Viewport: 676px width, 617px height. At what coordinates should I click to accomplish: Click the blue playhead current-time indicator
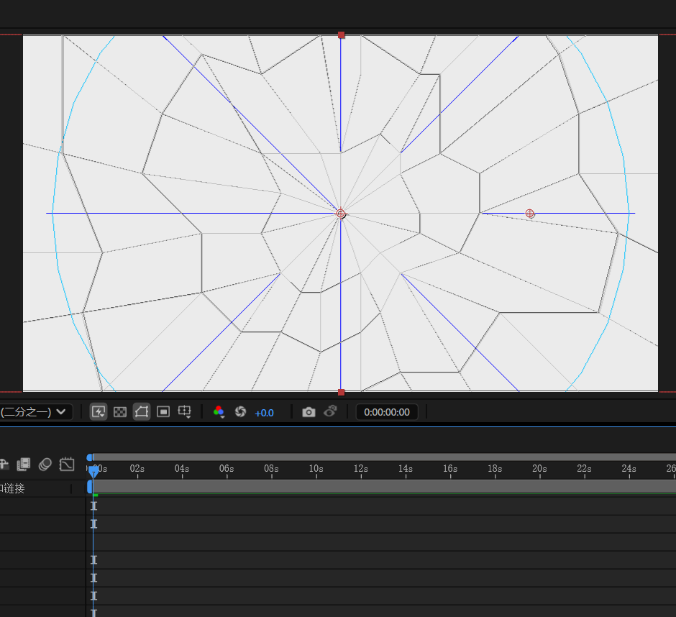(x=93, y=469)
